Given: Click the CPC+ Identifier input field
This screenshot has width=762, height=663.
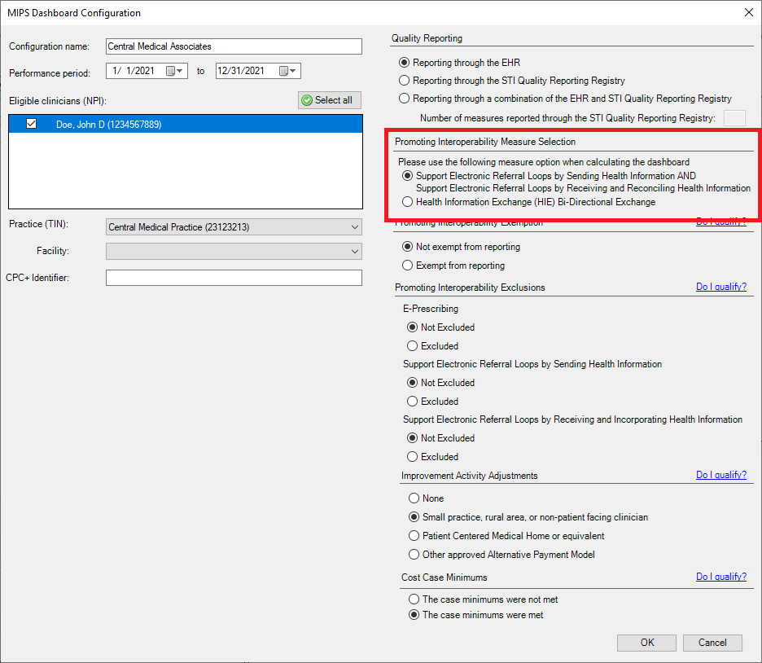Looking at the screenshot, I should (x=234, y=279).
